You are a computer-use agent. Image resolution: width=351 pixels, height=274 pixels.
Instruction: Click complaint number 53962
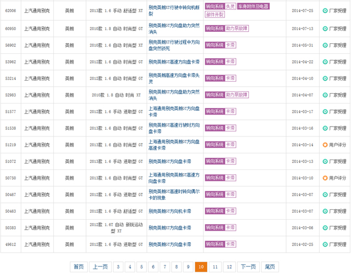pyautogui.click(x=10, y=62)
